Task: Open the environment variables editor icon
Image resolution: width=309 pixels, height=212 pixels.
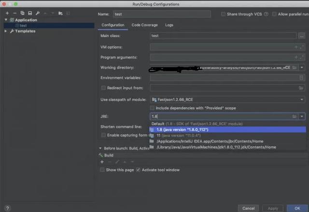Action: [x=301, y=77]
